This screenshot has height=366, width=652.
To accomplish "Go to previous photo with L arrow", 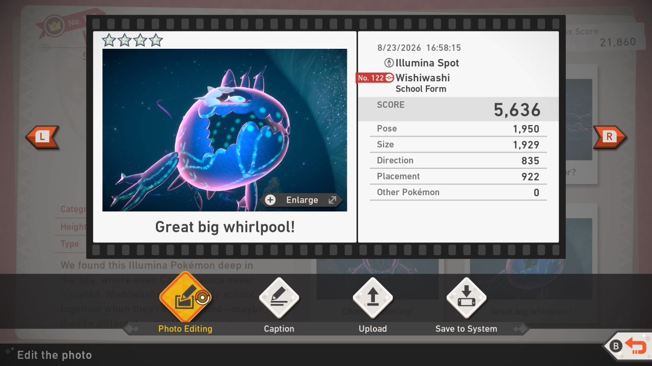I will pos(42,136).
